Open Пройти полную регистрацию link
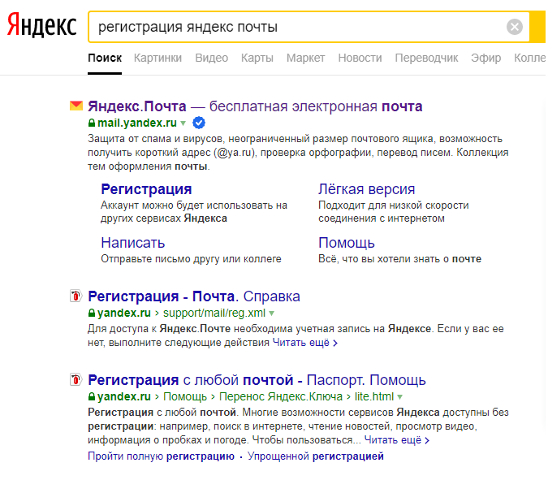This screenshot has height=480, width=548. click(161, 456)
